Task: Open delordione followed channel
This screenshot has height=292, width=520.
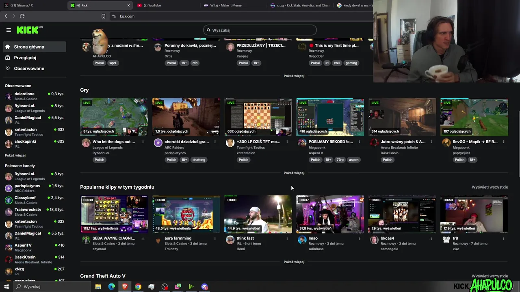Action: pos(35,96)
